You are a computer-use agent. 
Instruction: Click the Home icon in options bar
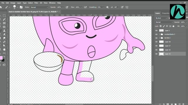[x=1, y=7]
